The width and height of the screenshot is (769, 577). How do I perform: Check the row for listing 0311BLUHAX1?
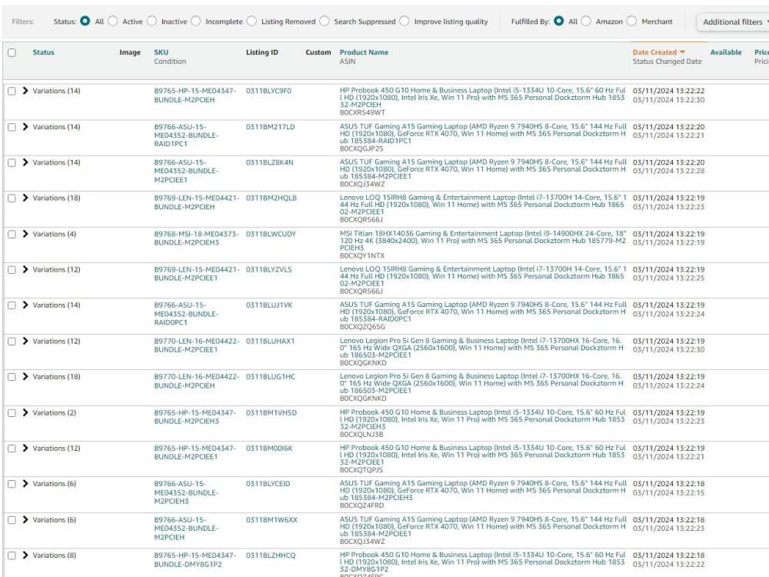coord(12,341)
